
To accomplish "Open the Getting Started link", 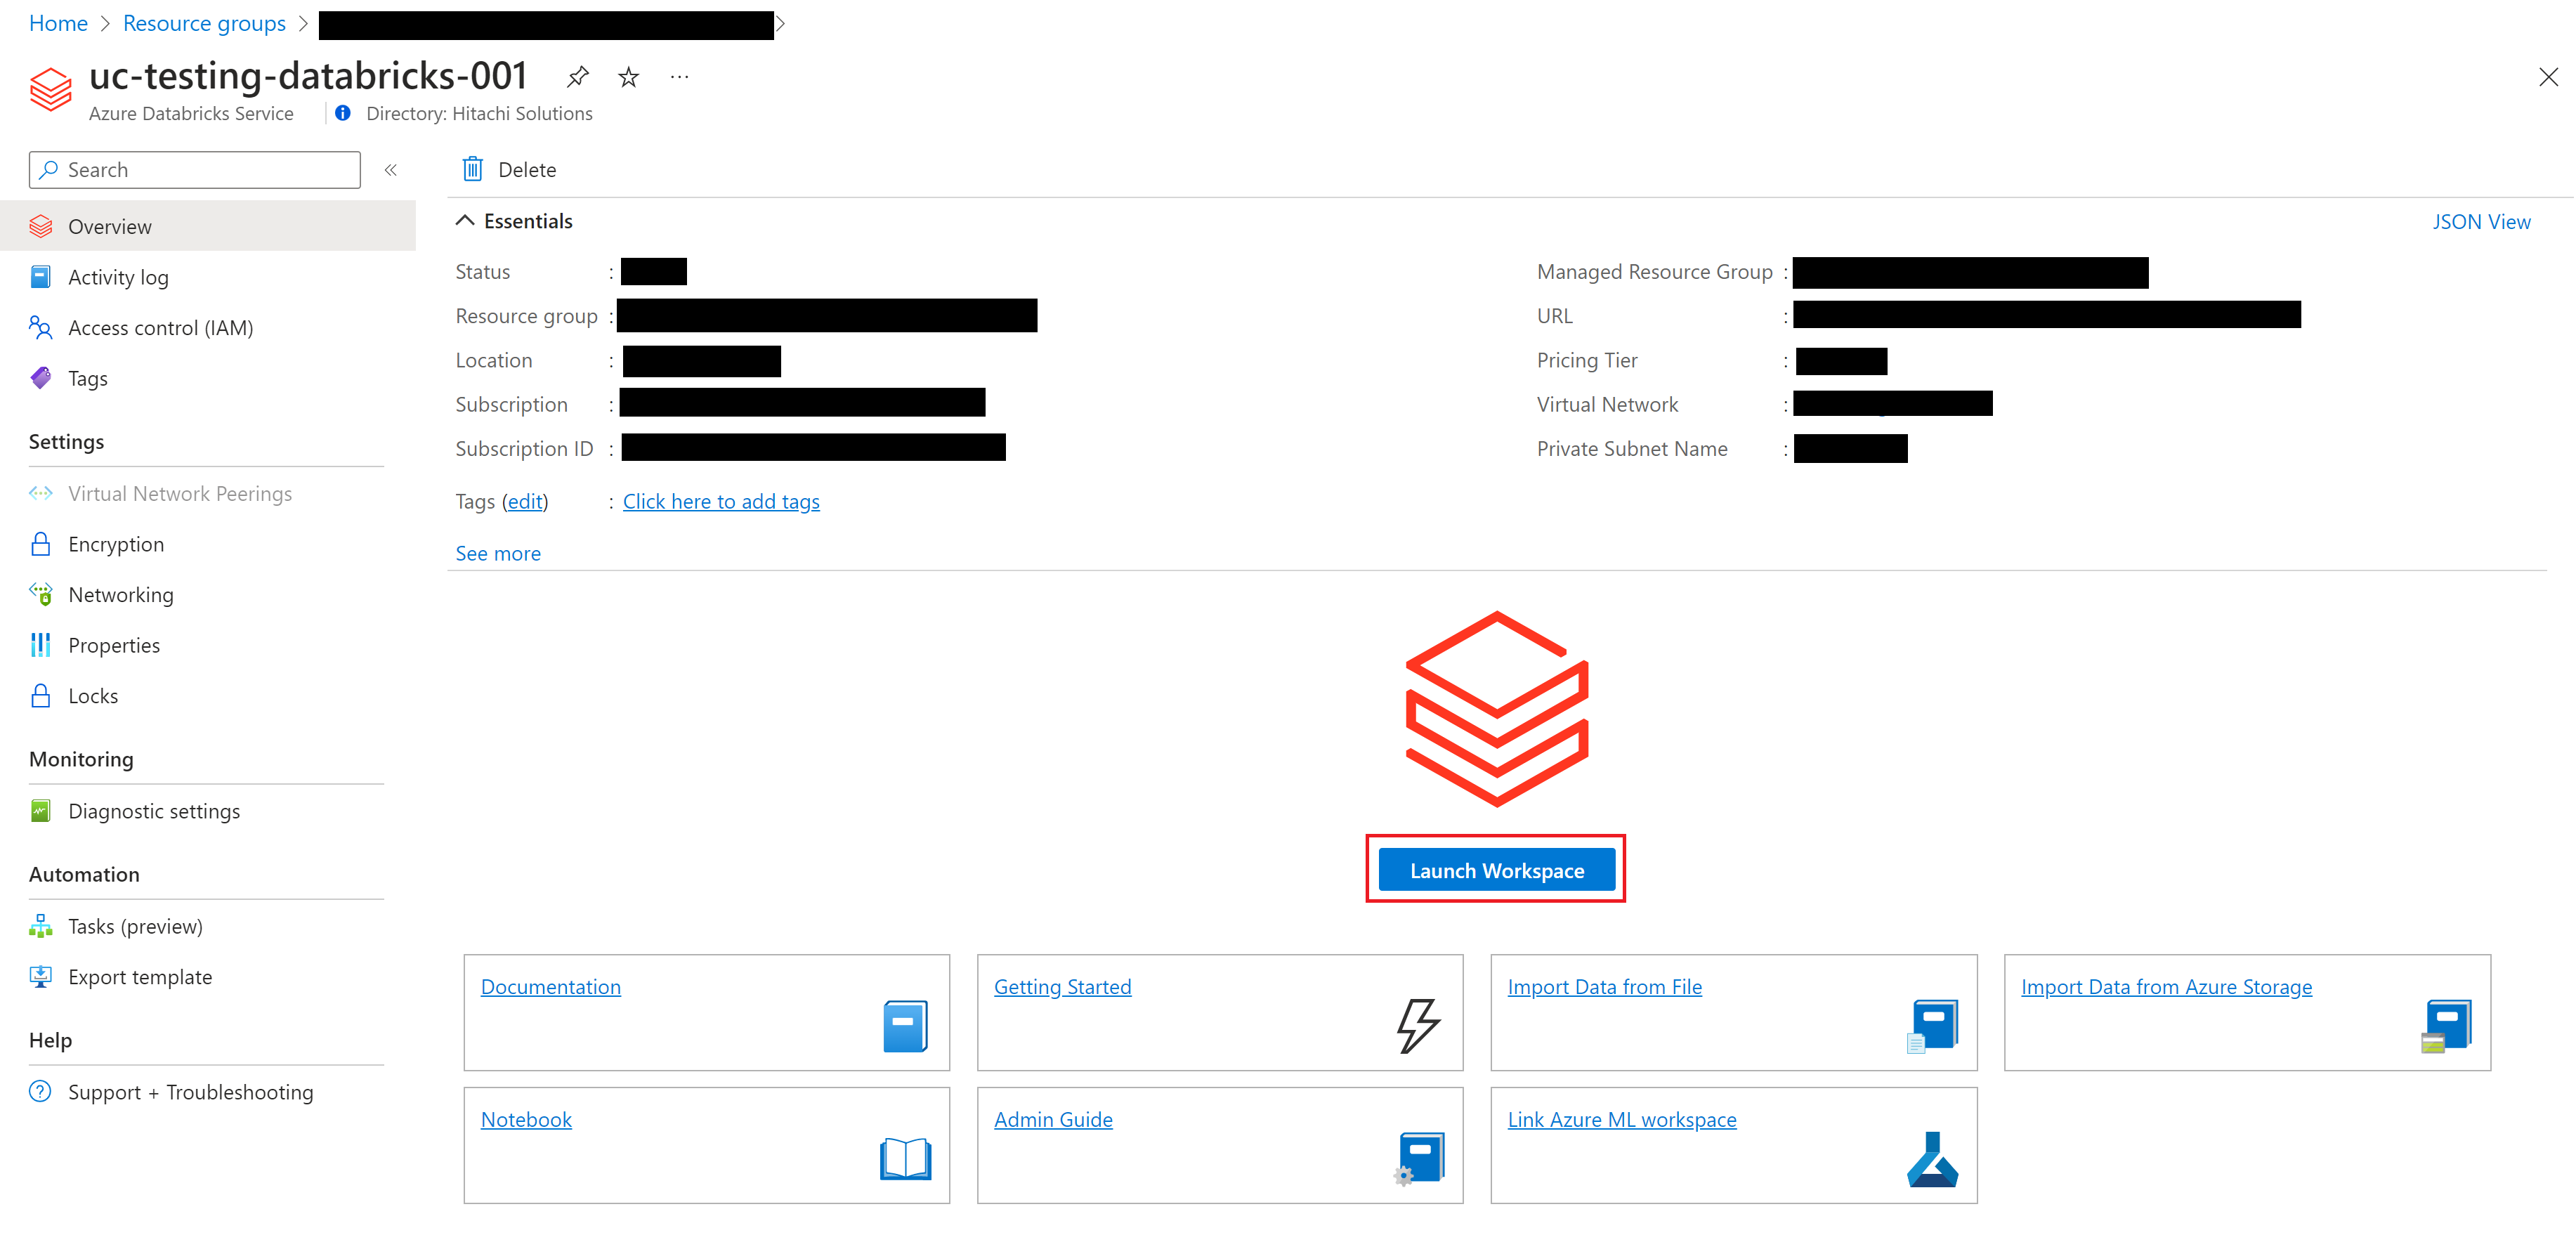I will pos(1062,987).
